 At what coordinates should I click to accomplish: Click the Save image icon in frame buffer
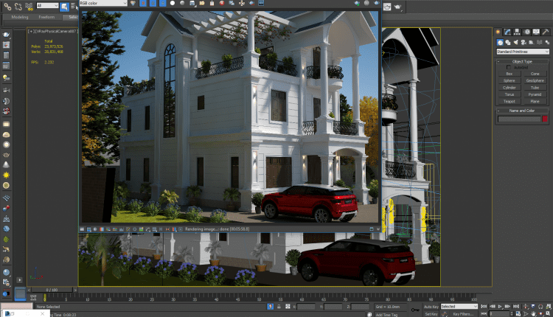pos(192,3)
